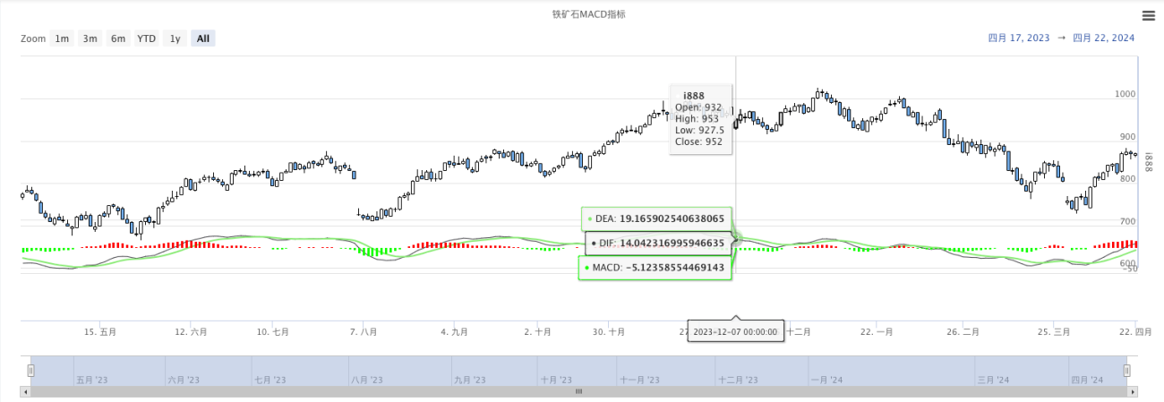Set zoom range to 3m

coord(90,38)
